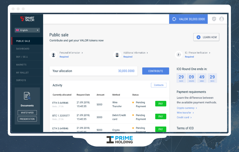Open the English language dropdown
Image resolution: width=239 pixels, height=152 pixels.
[x=27, y=30]
